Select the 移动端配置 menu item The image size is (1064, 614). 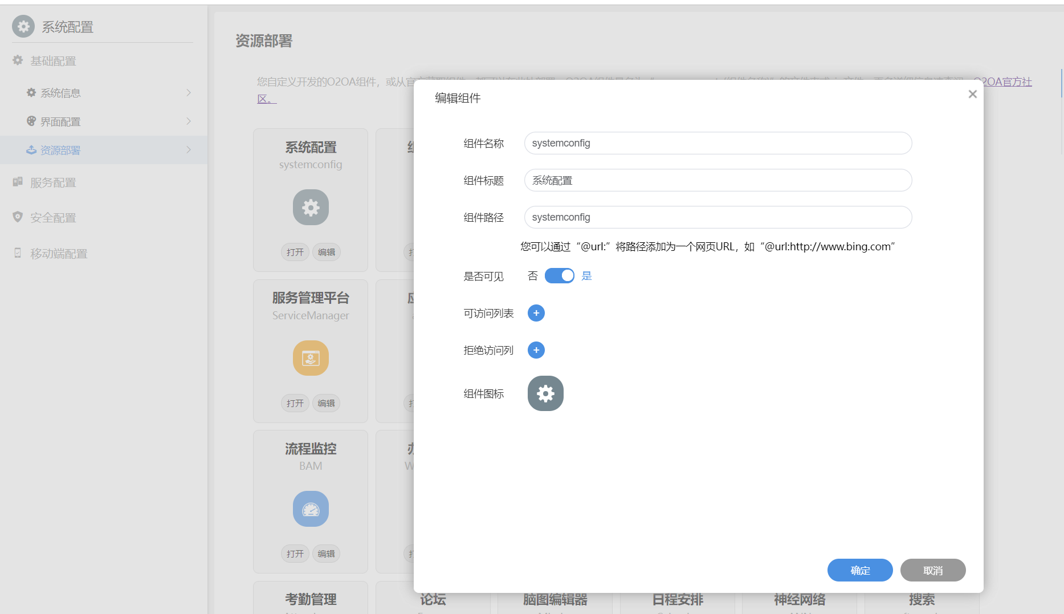[58, 254]
